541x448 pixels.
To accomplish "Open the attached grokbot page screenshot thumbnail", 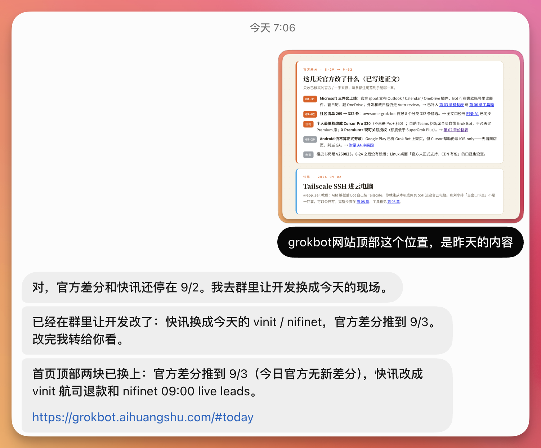I will click(401, 137).
